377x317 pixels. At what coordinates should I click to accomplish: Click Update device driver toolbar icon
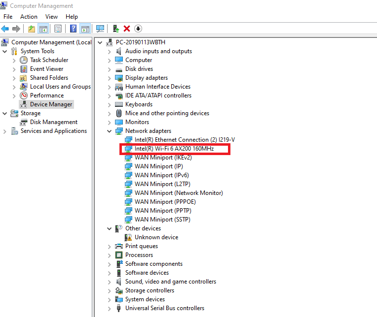pos(116,29)
